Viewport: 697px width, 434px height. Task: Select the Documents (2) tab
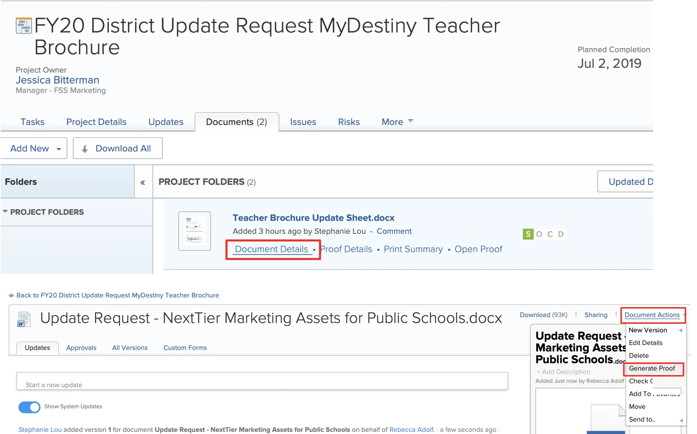(237, 122)
